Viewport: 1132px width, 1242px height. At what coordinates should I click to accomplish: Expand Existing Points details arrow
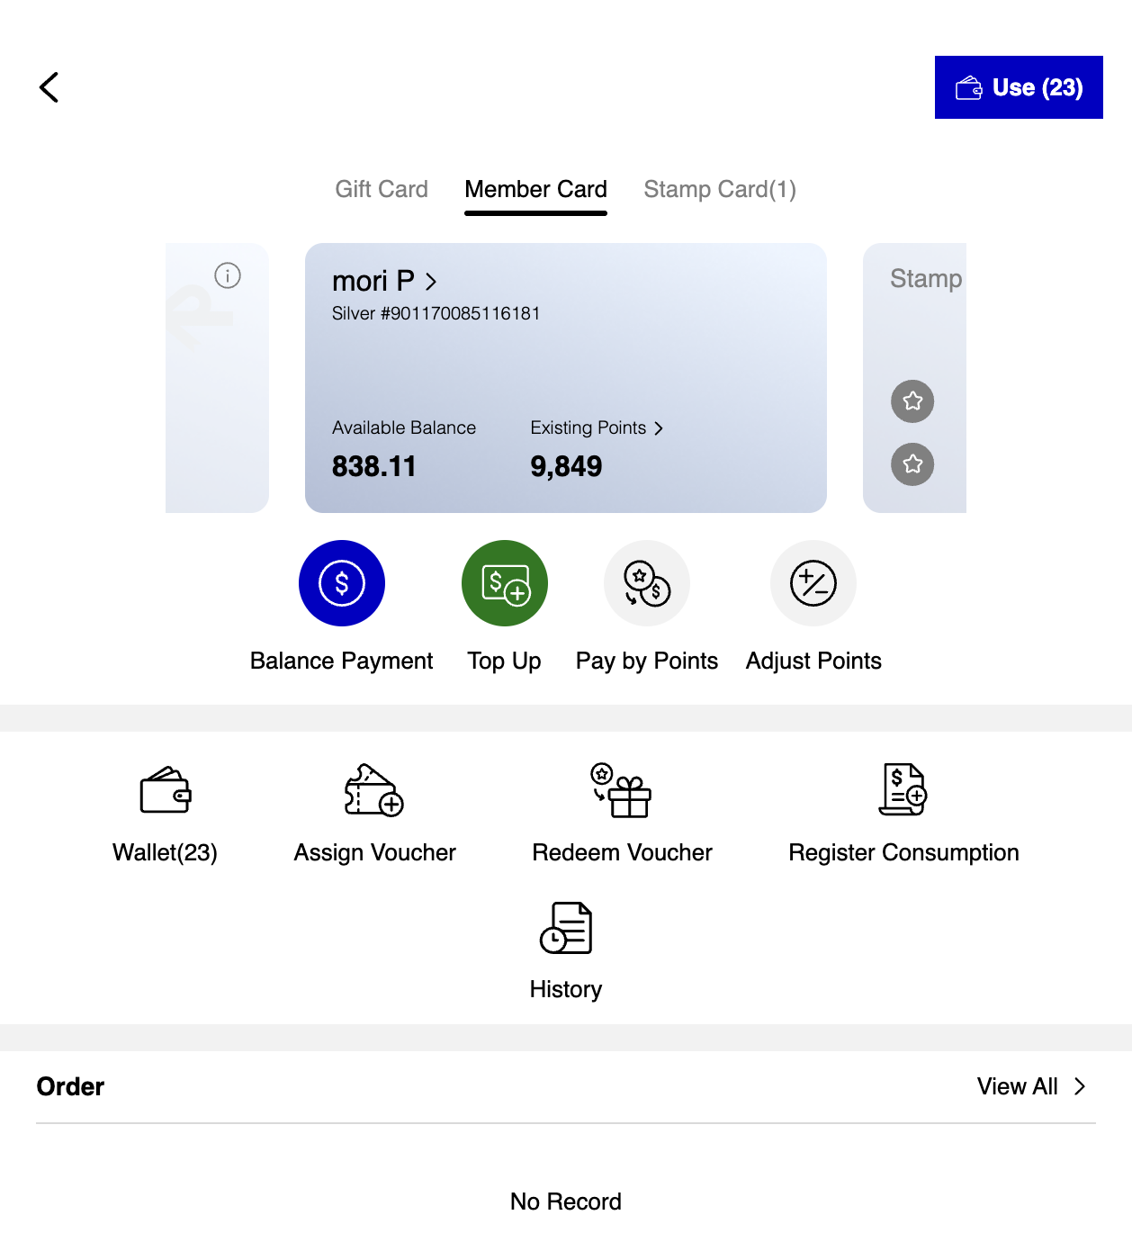[659, 428]
